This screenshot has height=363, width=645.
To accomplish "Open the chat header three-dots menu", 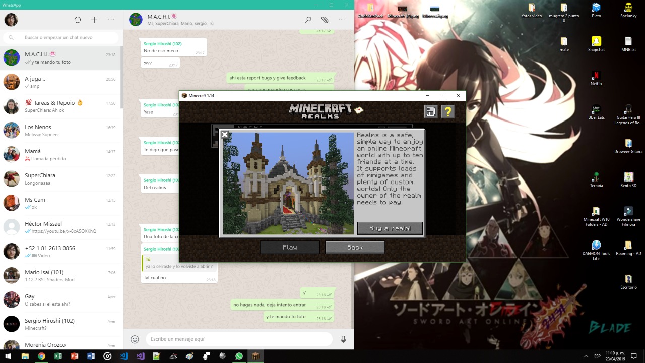I will coord(342,20).
